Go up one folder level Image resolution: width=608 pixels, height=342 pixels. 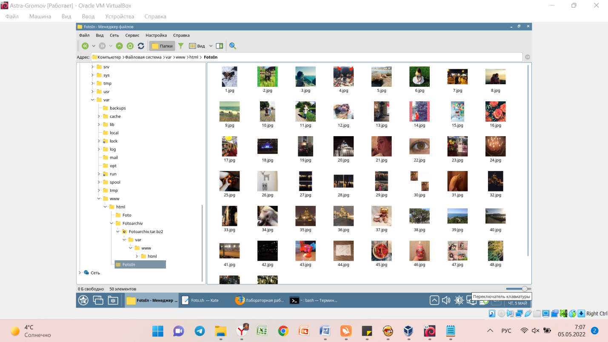point(120,46)
